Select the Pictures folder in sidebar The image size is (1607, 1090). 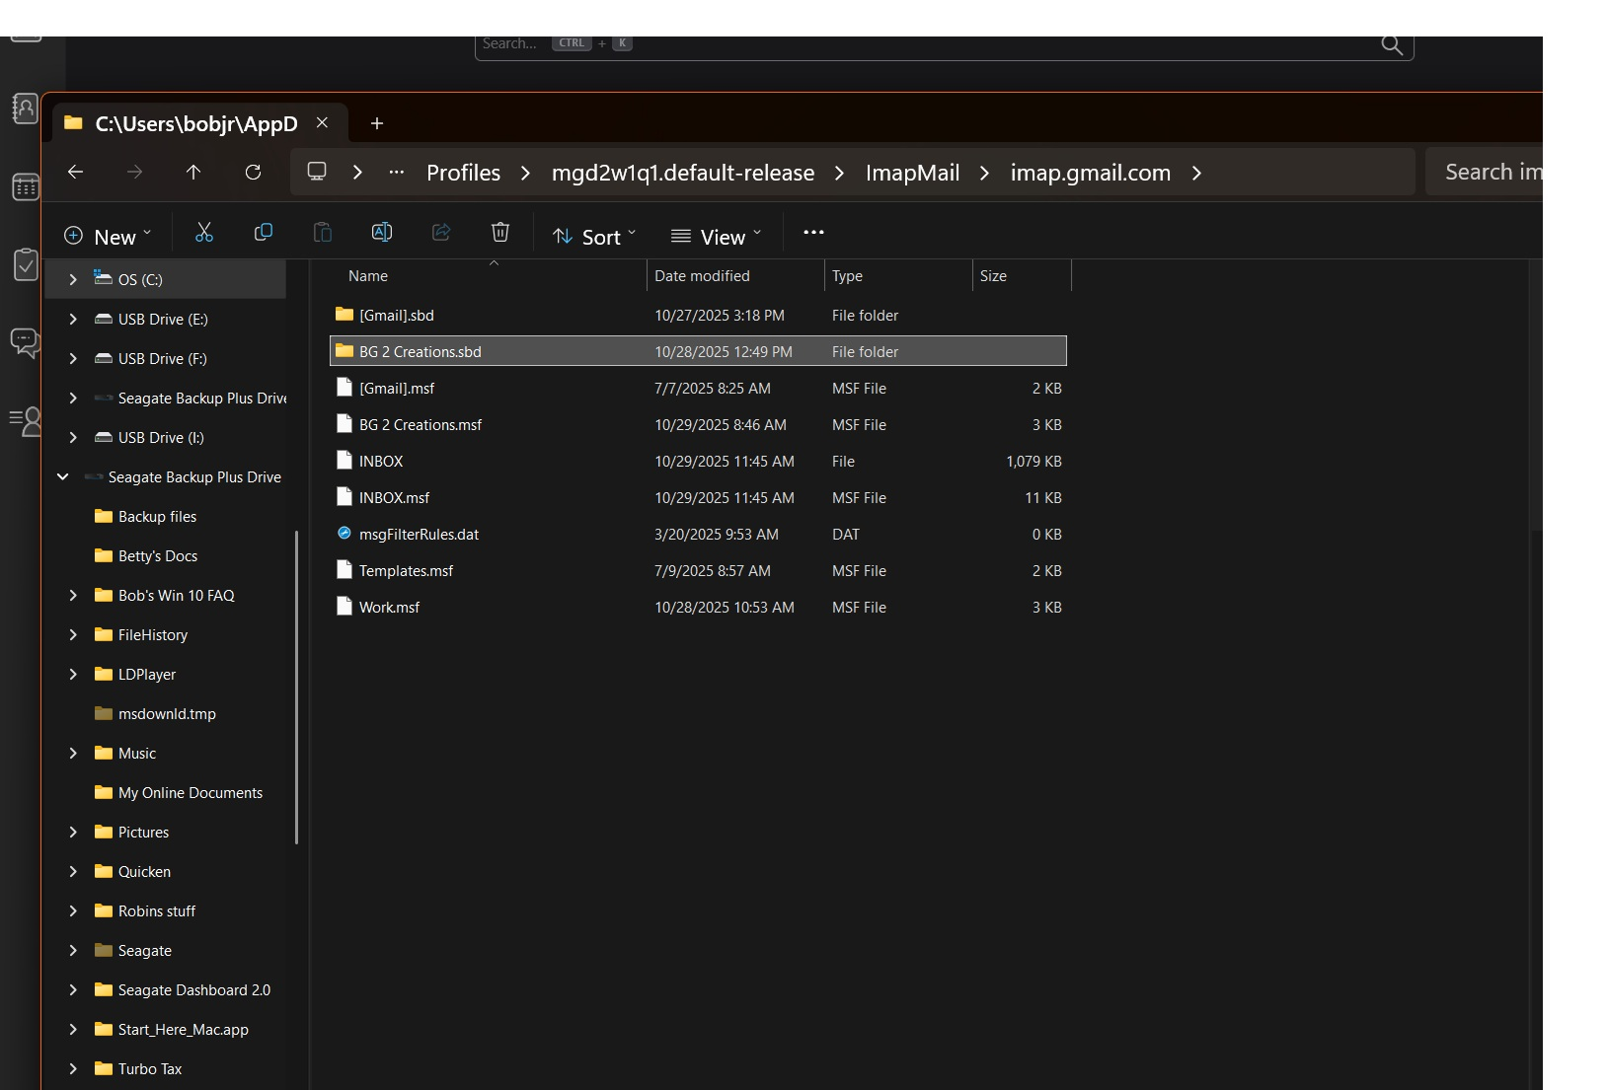[143, 833]
